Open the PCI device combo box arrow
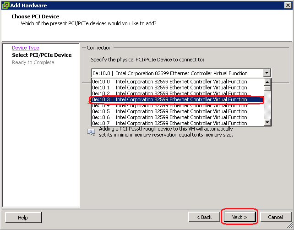 pyautogui.click(x=267, y=73)
